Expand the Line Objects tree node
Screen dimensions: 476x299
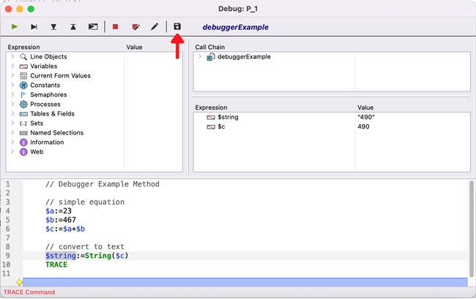pos(12,57)
